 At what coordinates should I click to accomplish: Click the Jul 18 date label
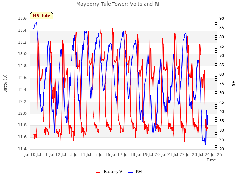point(130,155)
